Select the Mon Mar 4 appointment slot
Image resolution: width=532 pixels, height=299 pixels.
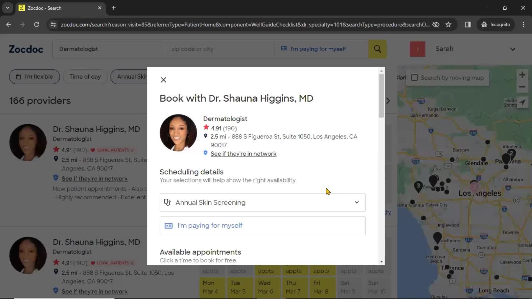click(212, 287)
